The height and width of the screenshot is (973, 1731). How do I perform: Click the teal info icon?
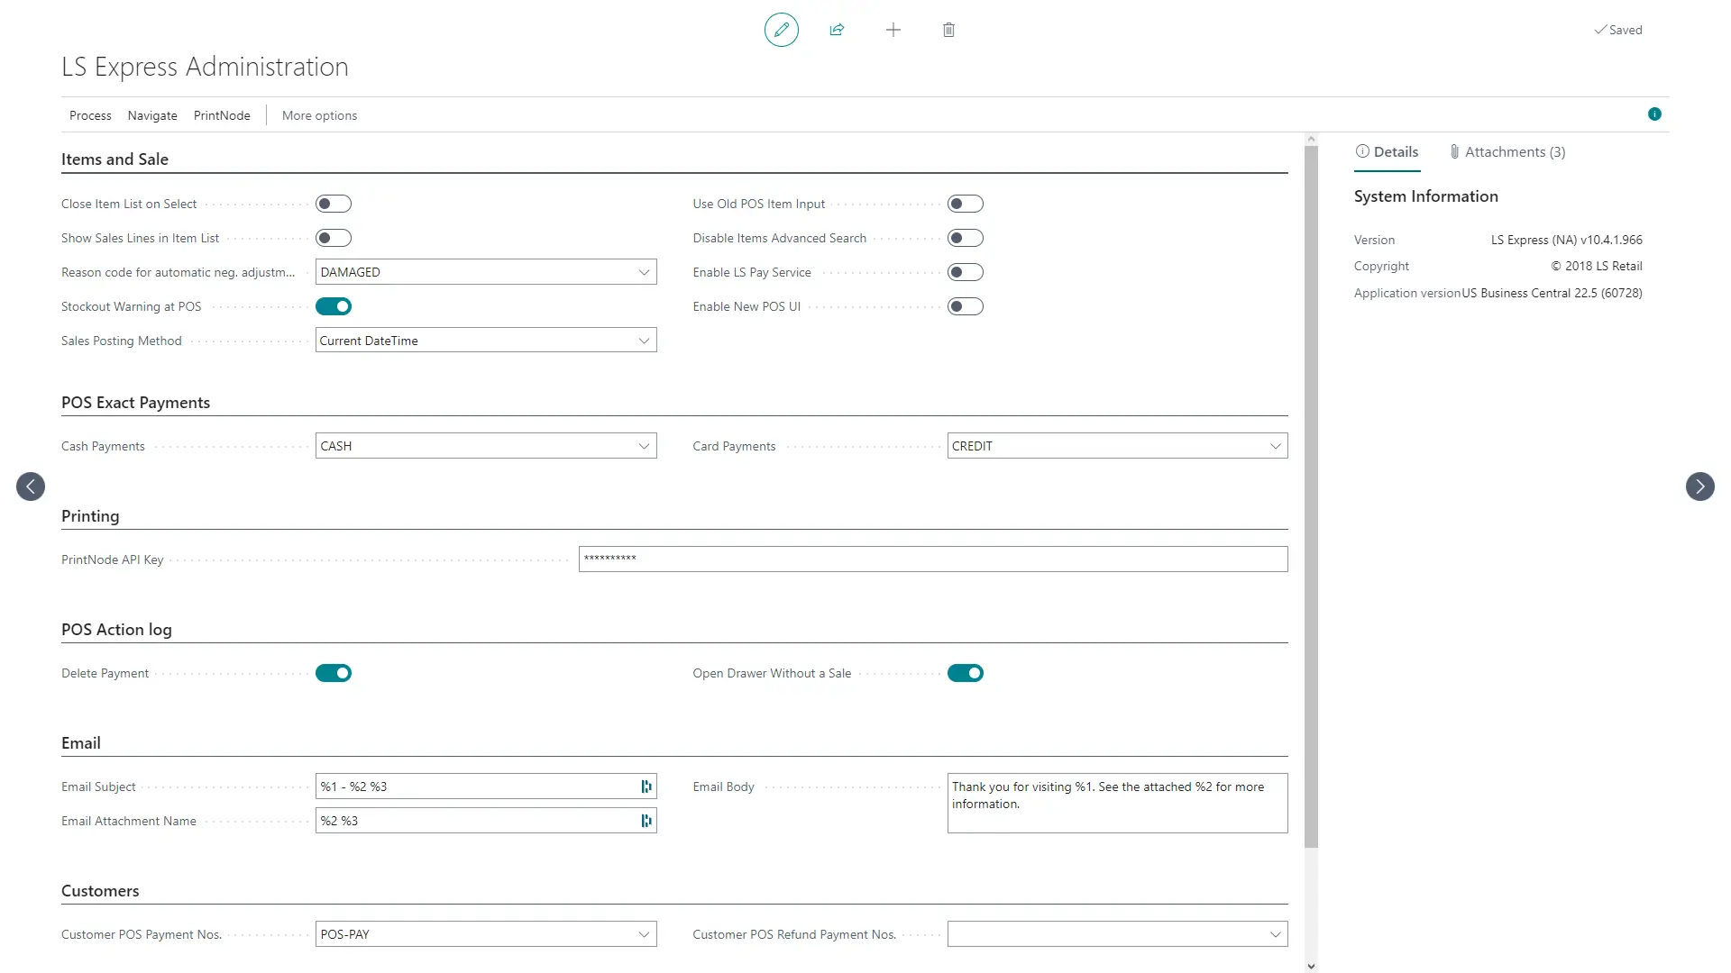[1654, 114]
